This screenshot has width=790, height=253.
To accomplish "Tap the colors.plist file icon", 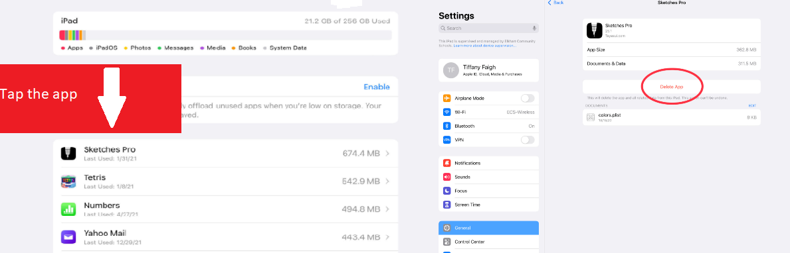I will click(591, 117).
